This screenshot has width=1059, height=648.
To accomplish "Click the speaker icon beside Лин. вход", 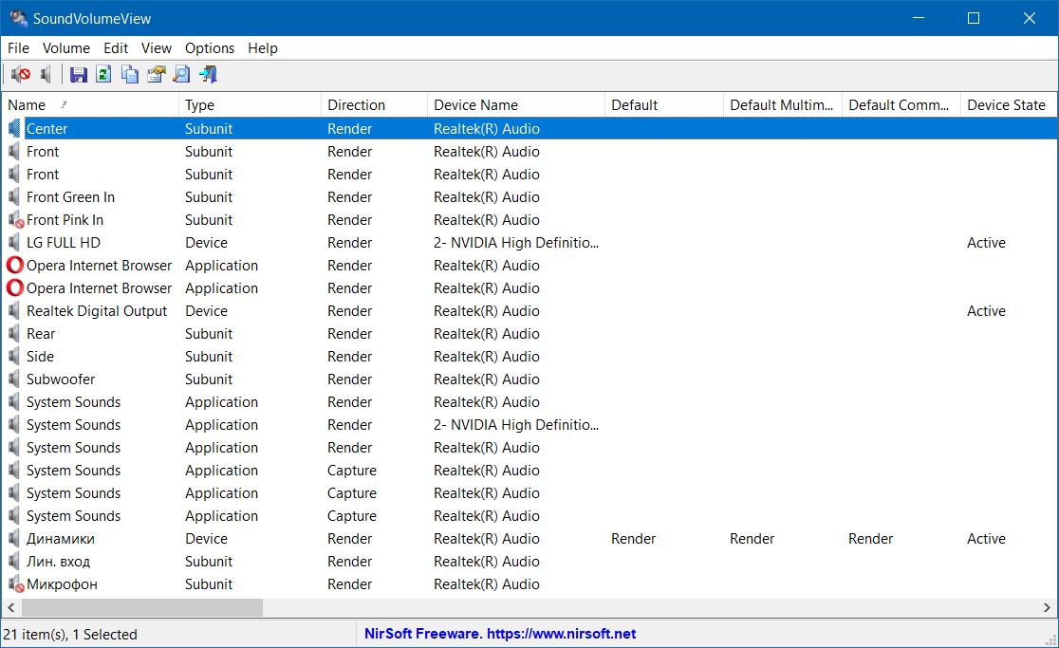I will pyautogui.click(x=14, y=562).
